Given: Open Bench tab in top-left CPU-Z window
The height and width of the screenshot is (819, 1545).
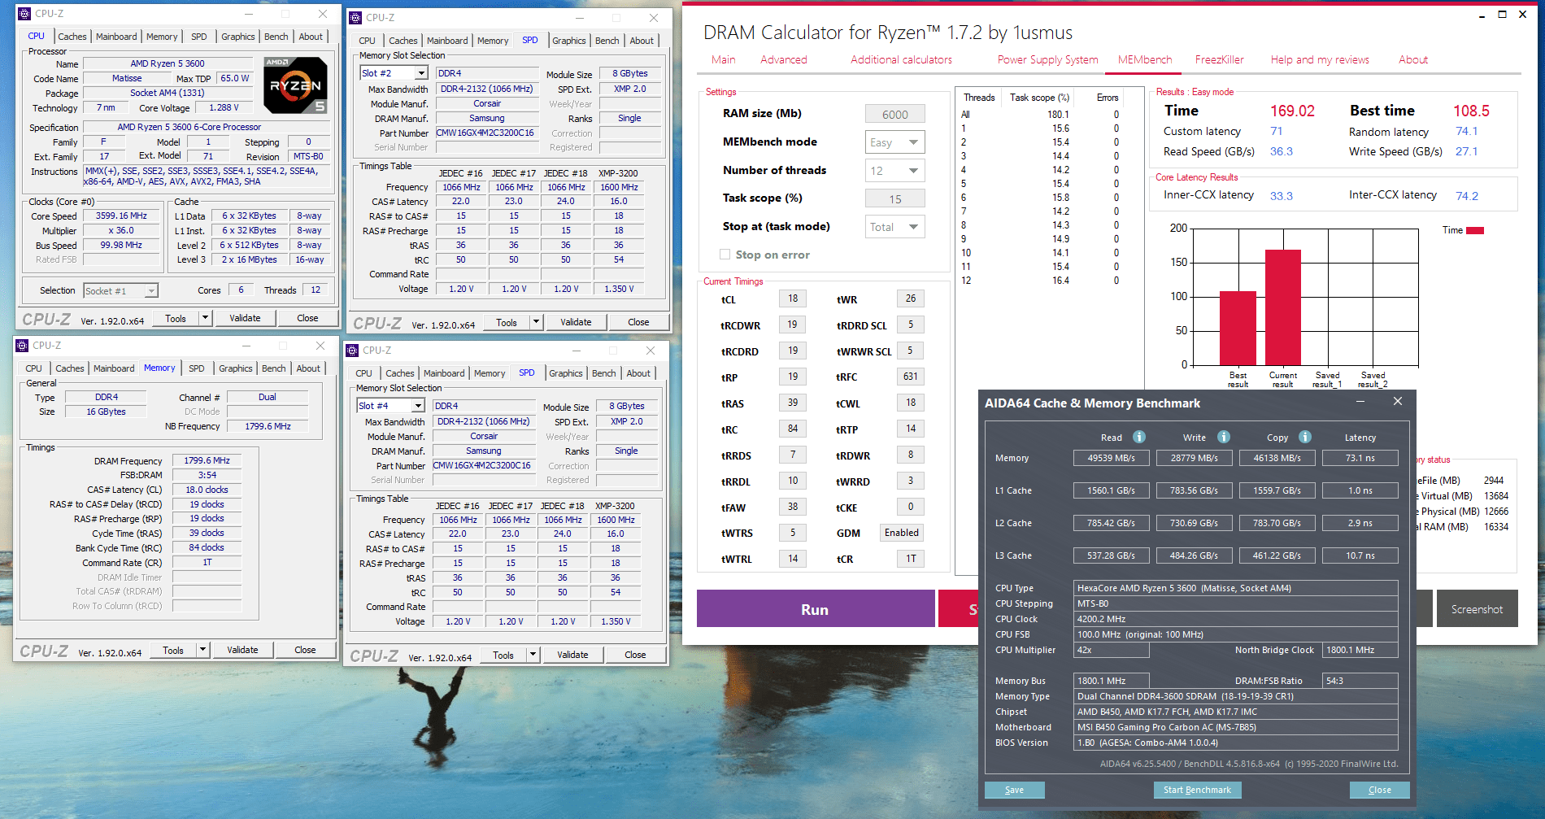Looking at the screenshot, I should tap(276, 37).
